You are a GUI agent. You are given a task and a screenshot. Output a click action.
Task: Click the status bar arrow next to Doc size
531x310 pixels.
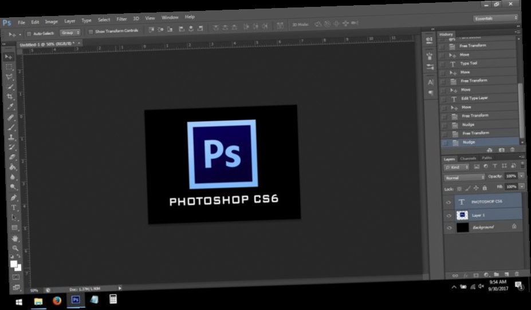(120, 288)
